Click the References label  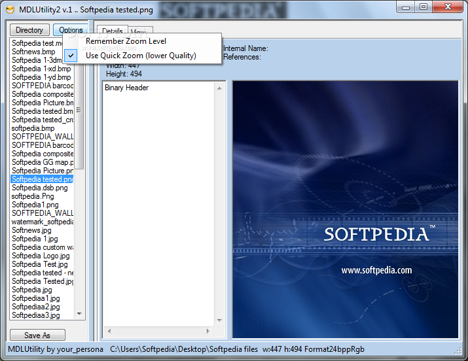pyautogui.click(x=242, y=57)
